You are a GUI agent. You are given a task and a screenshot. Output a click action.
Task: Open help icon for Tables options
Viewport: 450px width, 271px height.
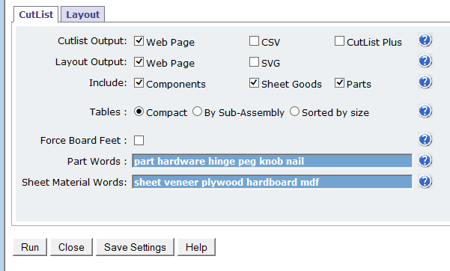coord(425,111)
